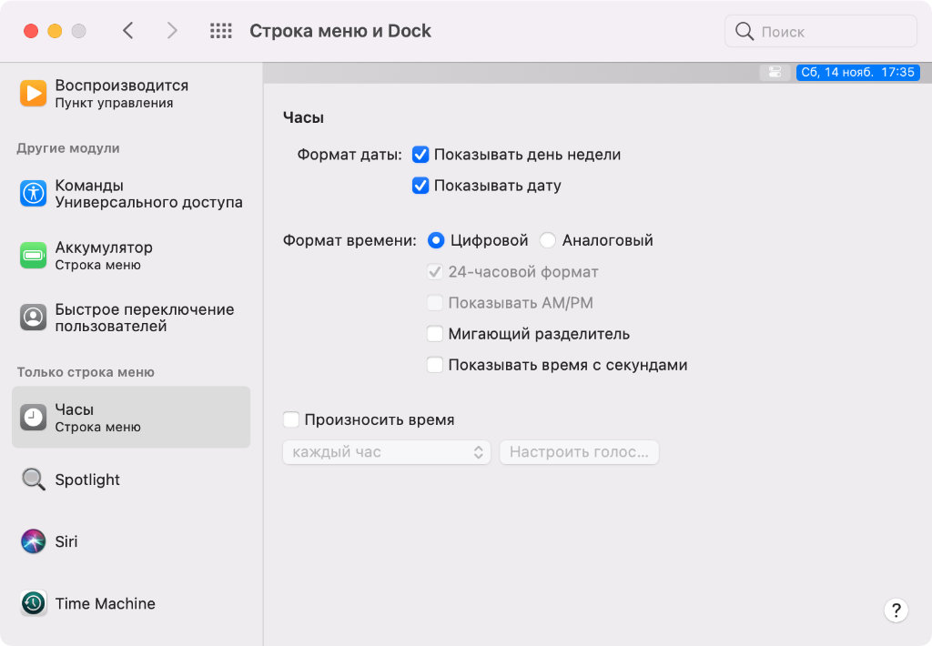
Task: Enable showing time with seconds
Action: [x=435, y=365]
